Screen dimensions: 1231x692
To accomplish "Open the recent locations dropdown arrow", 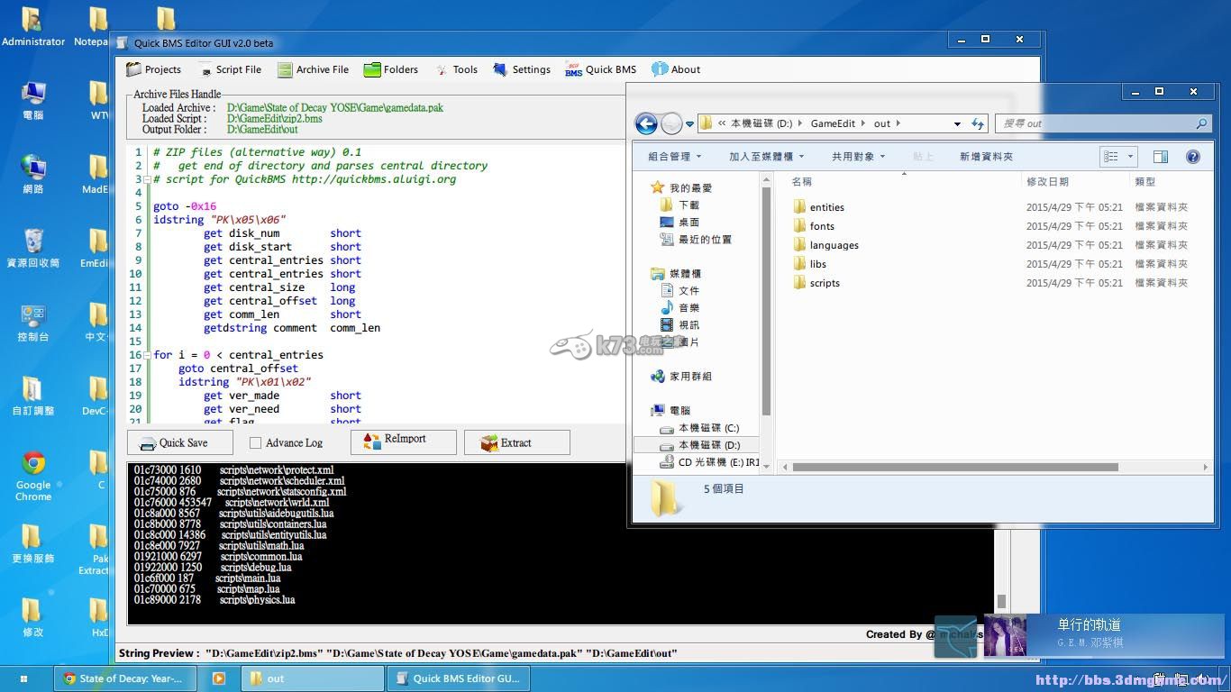I will pyautogui.click(x=689, y=124).
